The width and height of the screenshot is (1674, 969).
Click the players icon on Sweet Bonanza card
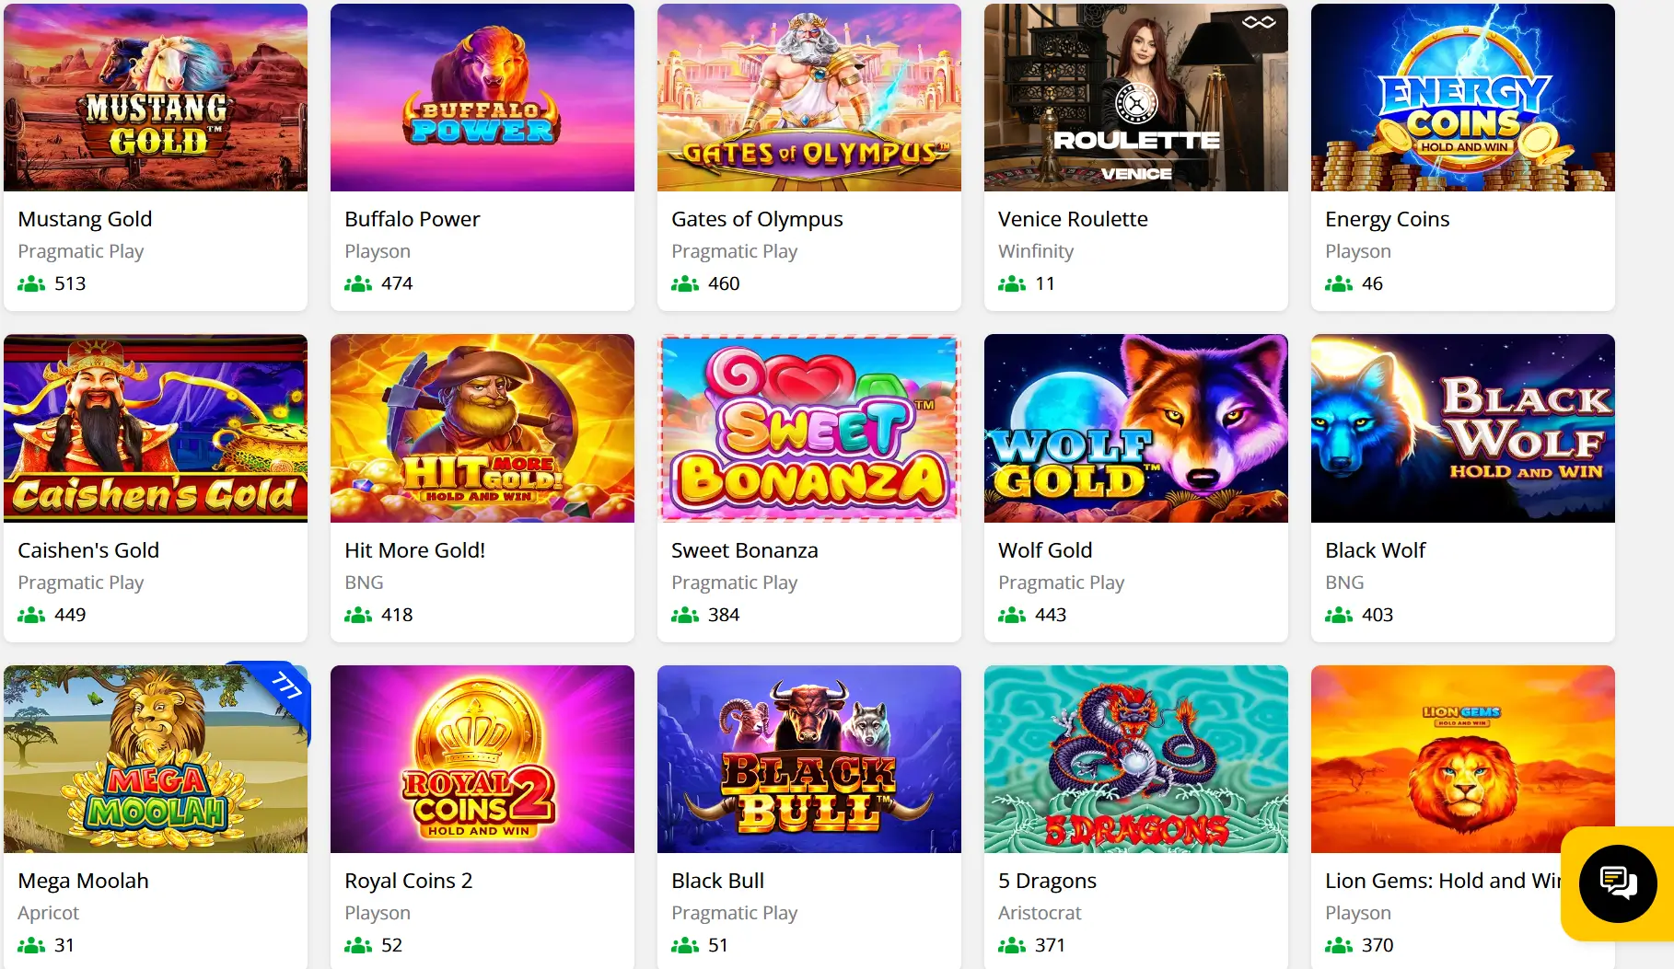685,615
